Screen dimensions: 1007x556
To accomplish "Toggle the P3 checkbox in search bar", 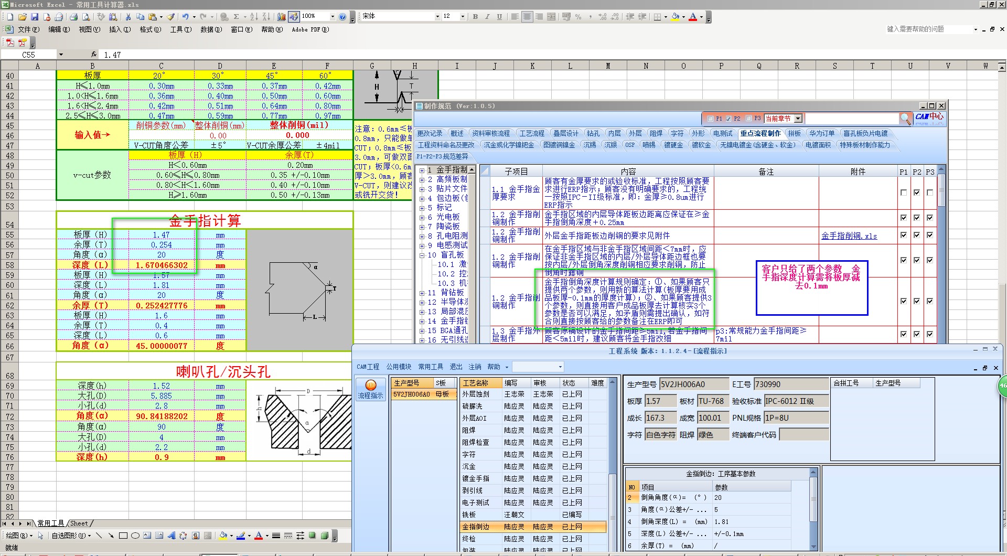I will point(749,119).
